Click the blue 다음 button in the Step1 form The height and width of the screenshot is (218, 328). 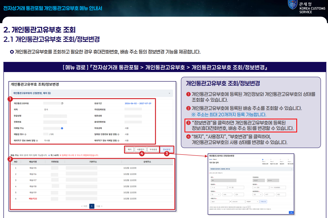tap(291, 212)
